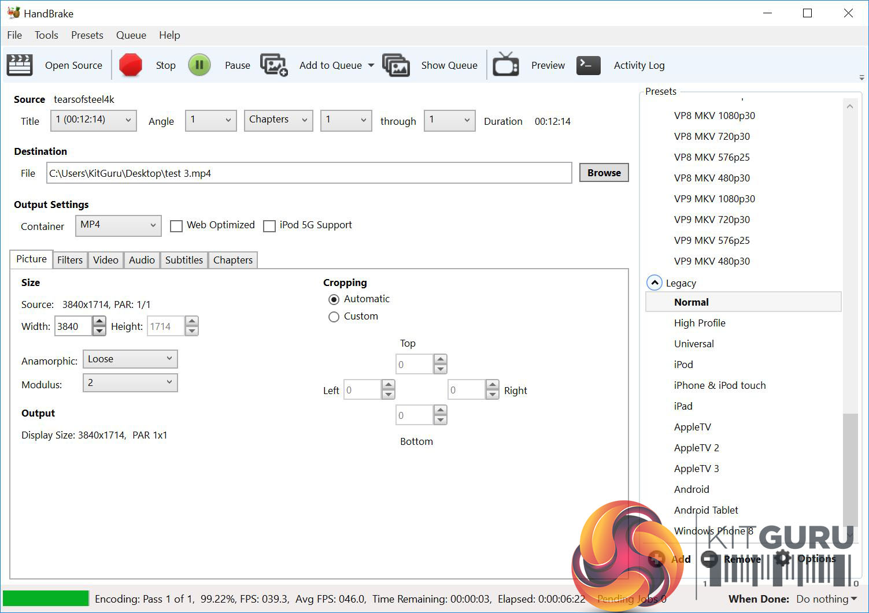Switch to the Chapters tab
Screen dimensions: 869x613
tap(233, 260)
